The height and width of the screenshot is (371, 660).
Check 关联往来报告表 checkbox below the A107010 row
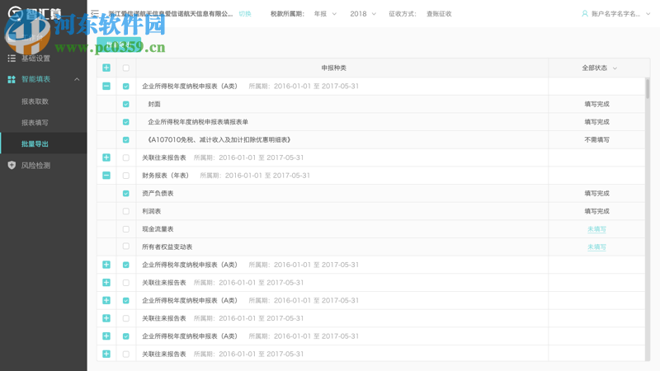(x=126, y=157)
